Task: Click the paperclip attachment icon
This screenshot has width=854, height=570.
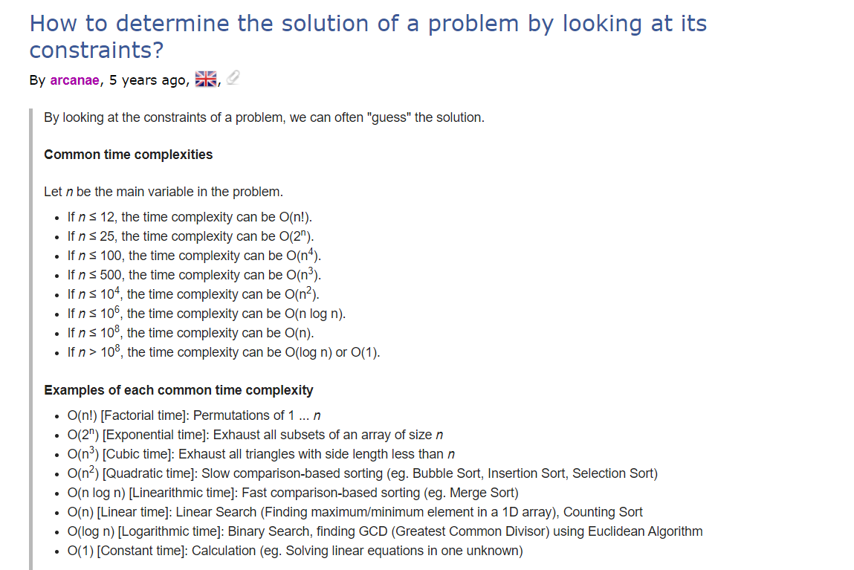Action: point(233,78)
